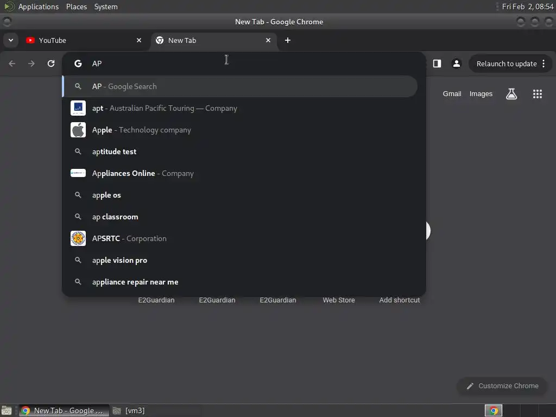Open a new tab with the plus button

pyautogui.click(x=288, y=40)
